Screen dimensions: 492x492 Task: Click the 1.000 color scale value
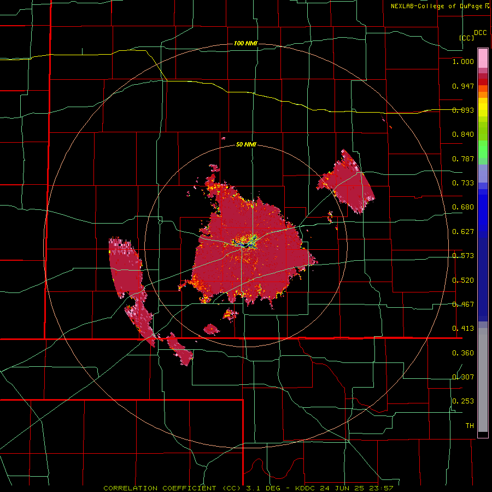[x=463, y=61]
